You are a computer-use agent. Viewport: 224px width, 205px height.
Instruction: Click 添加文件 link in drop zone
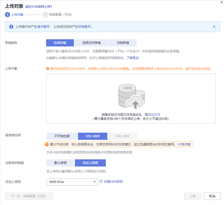click(x=154, y=114)
